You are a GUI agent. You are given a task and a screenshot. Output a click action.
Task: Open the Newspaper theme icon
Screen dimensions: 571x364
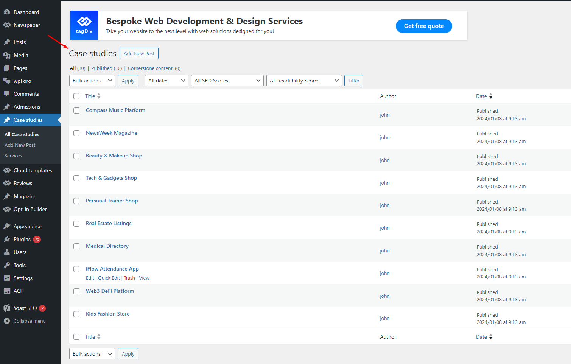click(7, 25)
